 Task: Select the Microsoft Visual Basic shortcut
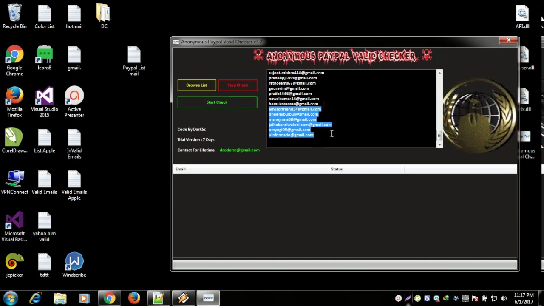coord(14,227)
